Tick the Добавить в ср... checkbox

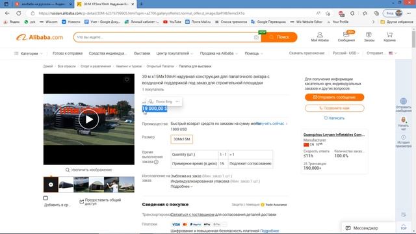pyautogui.click(x=45, y=198)
